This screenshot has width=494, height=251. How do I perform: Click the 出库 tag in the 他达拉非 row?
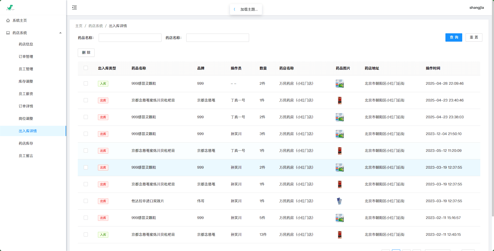103,201
